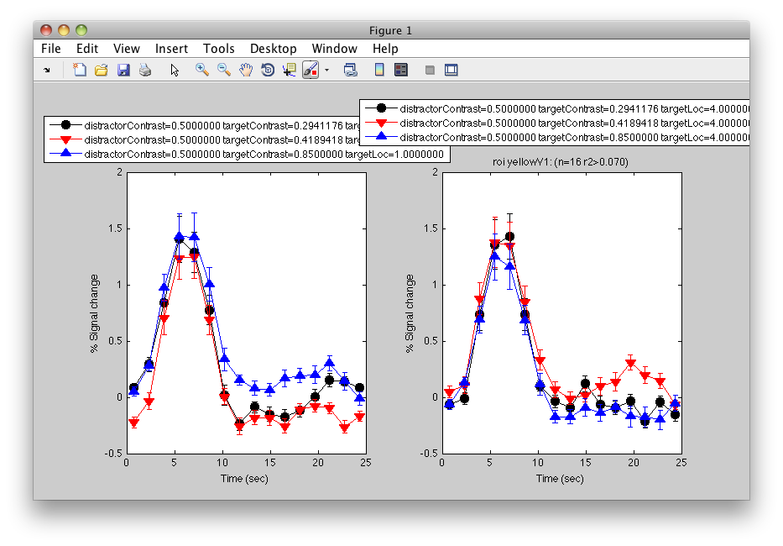This screenshot has height=546, width=783.
Task: Open the Tools menu
Action: [x=218, y=49]
